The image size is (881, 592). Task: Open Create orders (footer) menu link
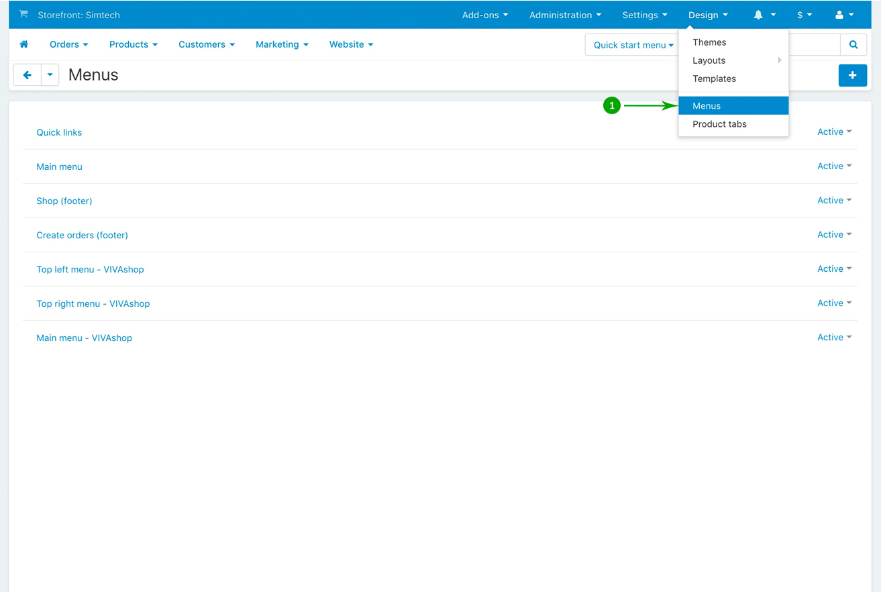coord(82,235)
